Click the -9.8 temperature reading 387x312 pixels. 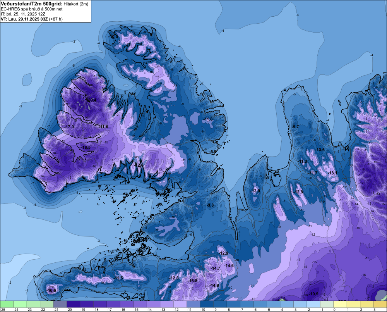click(x=210, y=205)
